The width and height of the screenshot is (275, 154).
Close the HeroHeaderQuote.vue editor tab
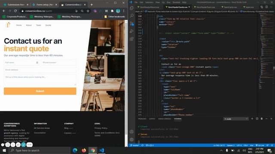pos(189,7)
